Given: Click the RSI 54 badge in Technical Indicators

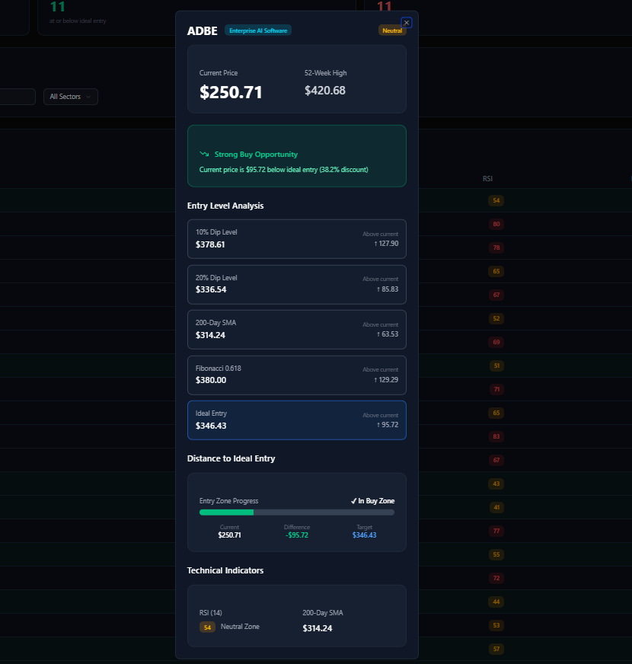Looking at the screenshot, I should [207, 627].
